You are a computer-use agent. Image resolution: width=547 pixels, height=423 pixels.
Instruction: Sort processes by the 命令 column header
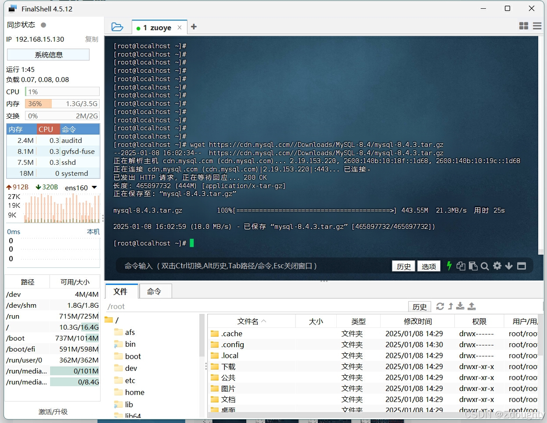80,129
